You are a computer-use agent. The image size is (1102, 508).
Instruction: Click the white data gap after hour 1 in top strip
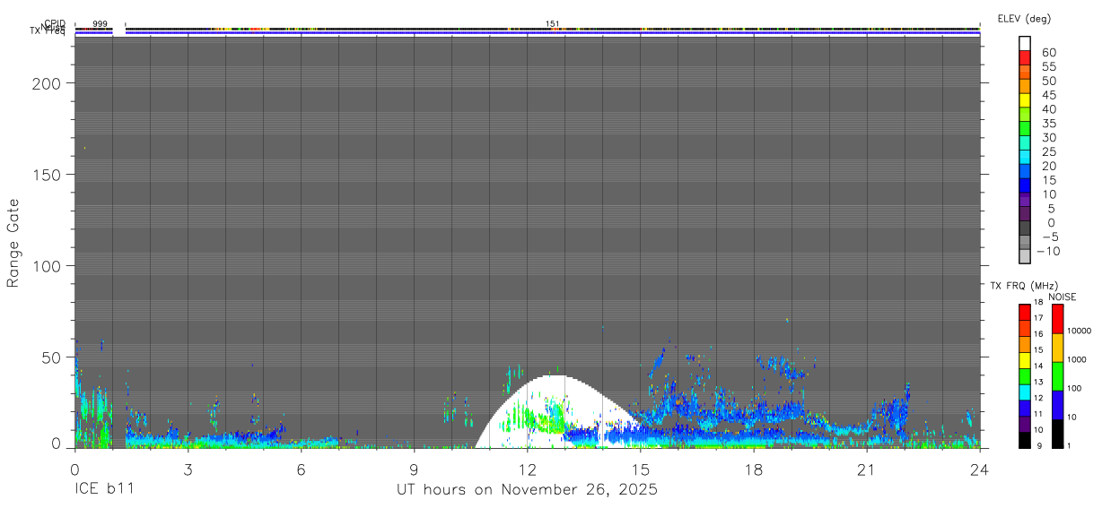tap(118, 31)
